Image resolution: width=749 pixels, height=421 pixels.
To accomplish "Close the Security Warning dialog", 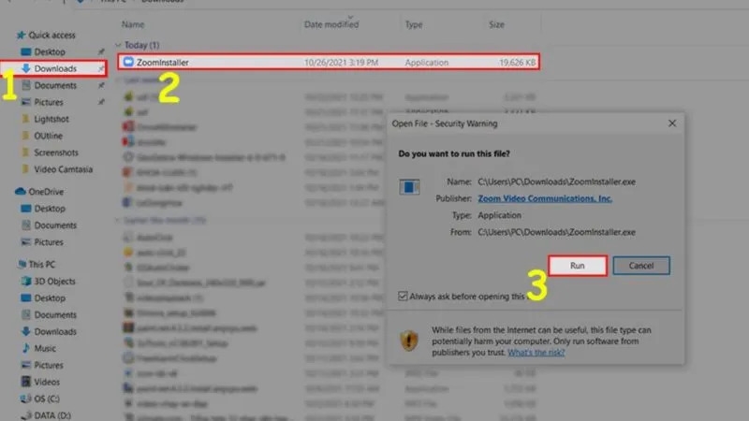I will point(672,123).
